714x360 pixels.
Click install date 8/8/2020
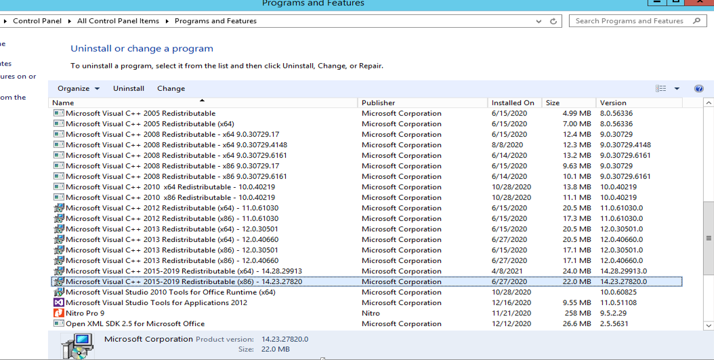[x=507, y=144]
